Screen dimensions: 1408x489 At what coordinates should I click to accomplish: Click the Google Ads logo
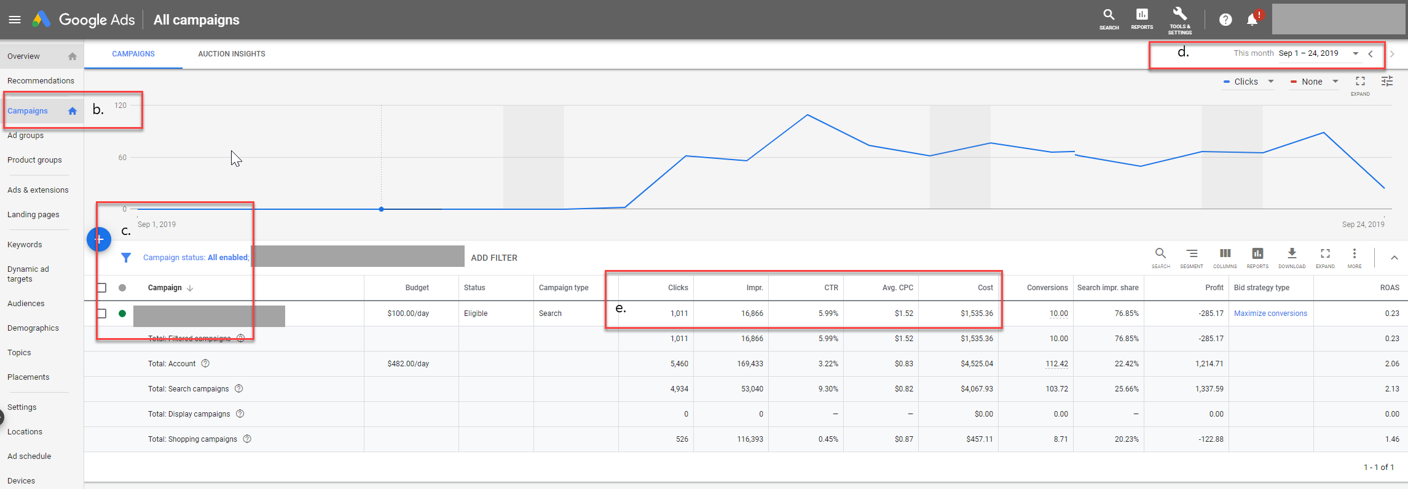84,20
